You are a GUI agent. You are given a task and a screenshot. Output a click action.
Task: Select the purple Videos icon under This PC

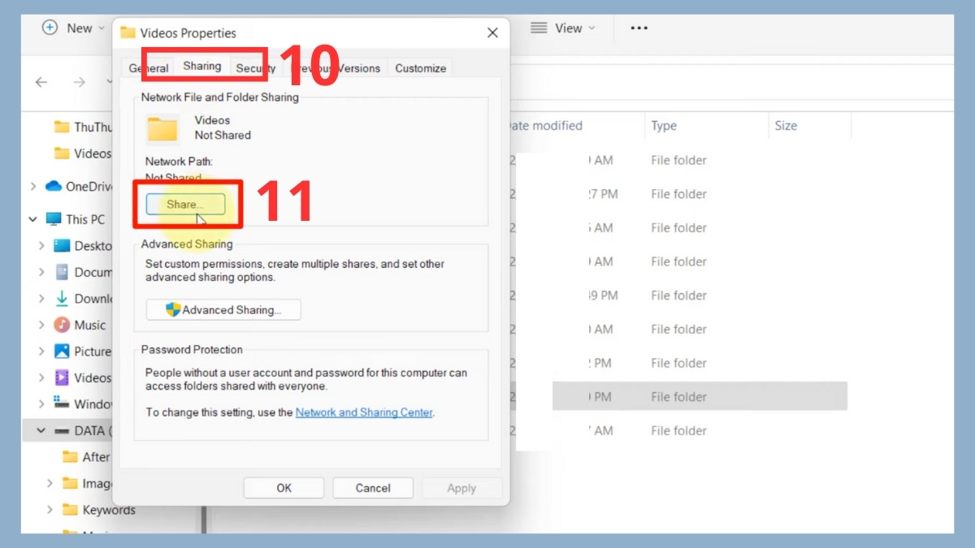point(62,378)
